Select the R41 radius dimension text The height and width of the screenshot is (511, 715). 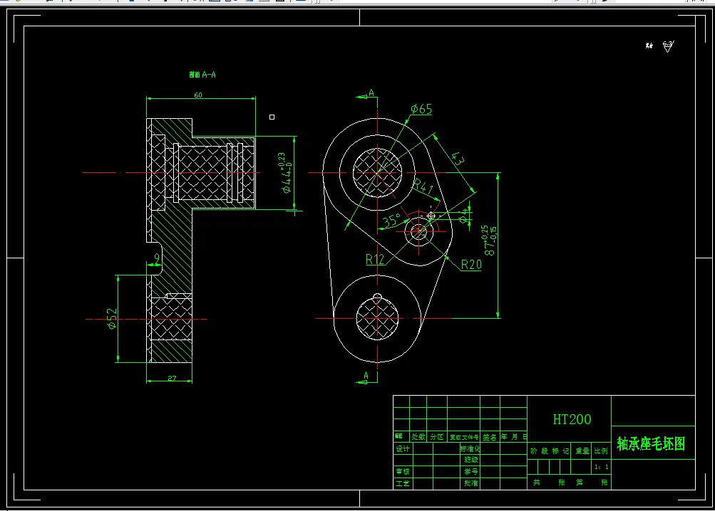[423, 186]
